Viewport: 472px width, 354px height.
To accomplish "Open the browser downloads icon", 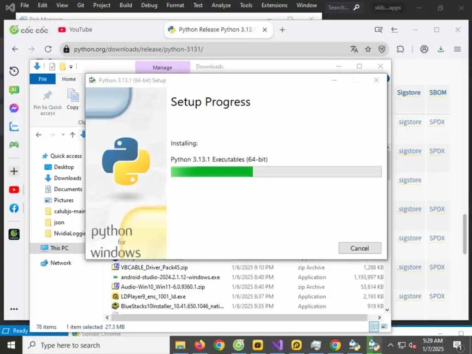I will click(441, 49).
